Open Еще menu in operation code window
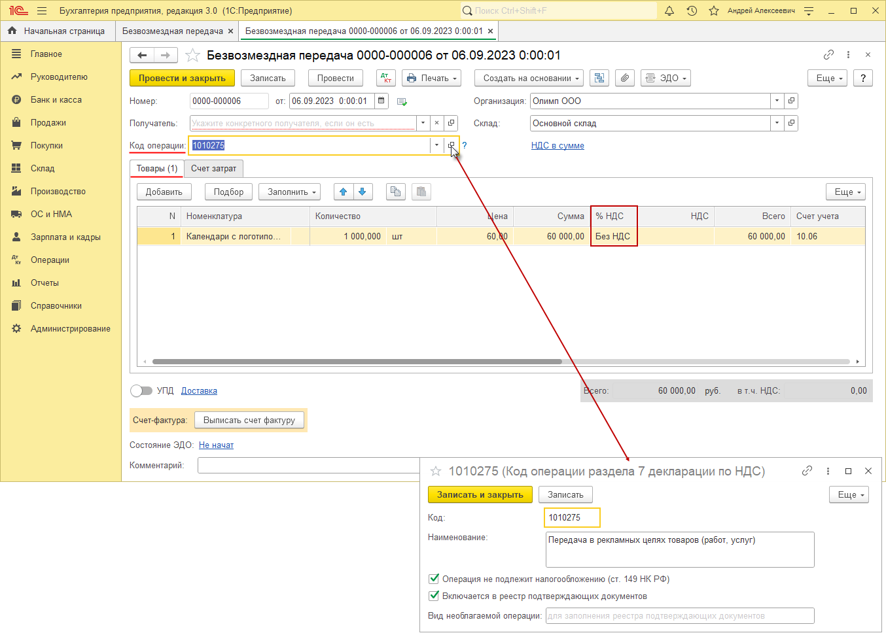 tap(849, 494)
